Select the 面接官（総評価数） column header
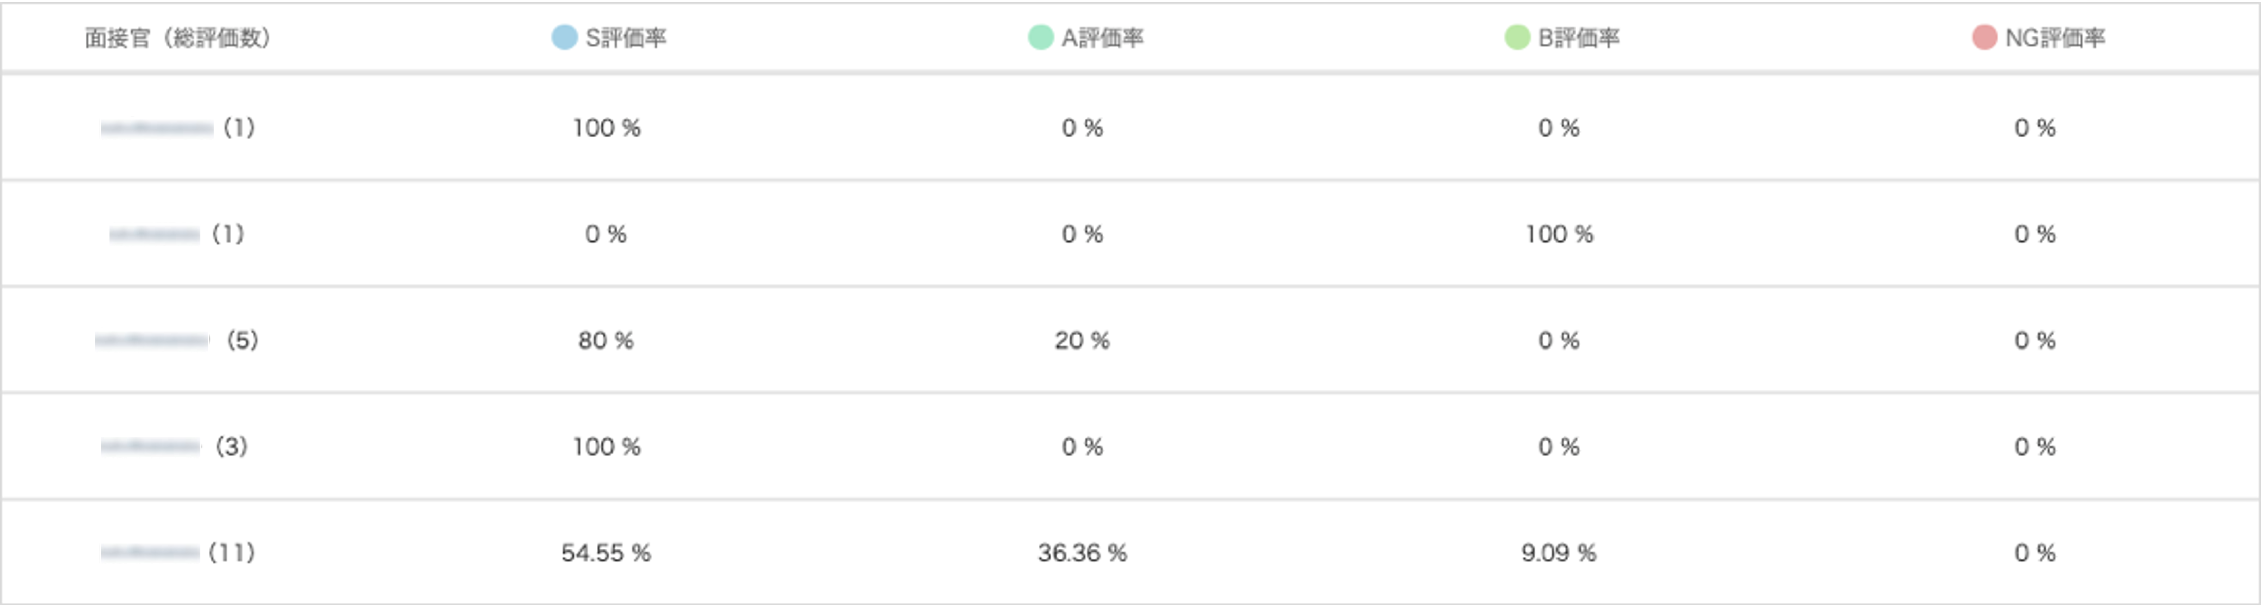Screen dimensions: 2261x605 pyautogui.click(x=178, y=38)
